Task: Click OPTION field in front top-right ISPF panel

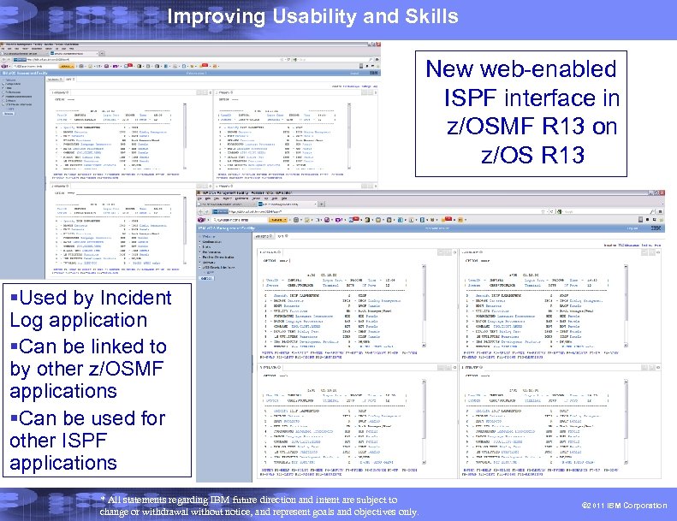Action: 478,261
